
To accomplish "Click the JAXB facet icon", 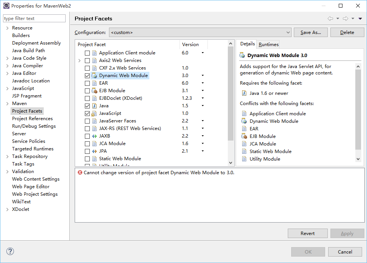I will [x=94, y=136].
